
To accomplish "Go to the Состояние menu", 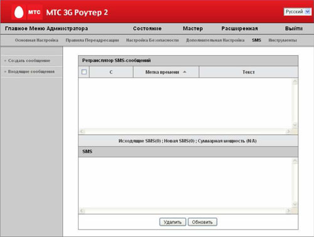I will [147, 29].
